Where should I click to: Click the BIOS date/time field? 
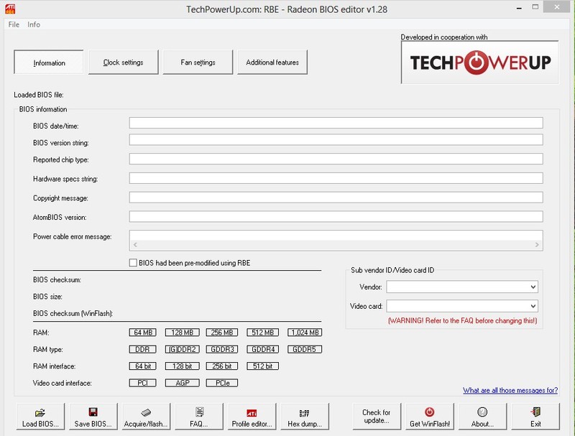336,123
